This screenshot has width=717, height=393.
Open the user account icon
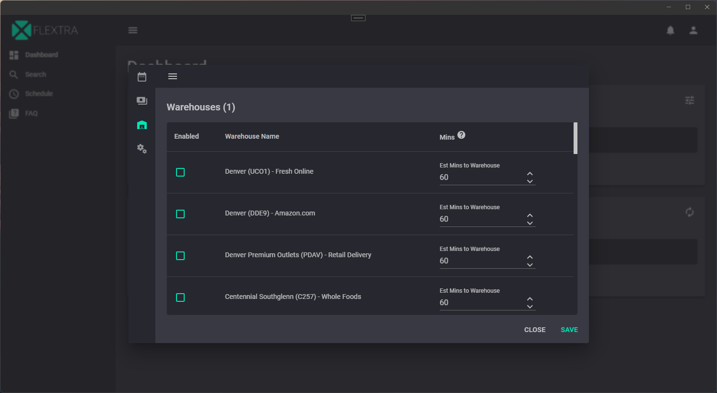693,30
